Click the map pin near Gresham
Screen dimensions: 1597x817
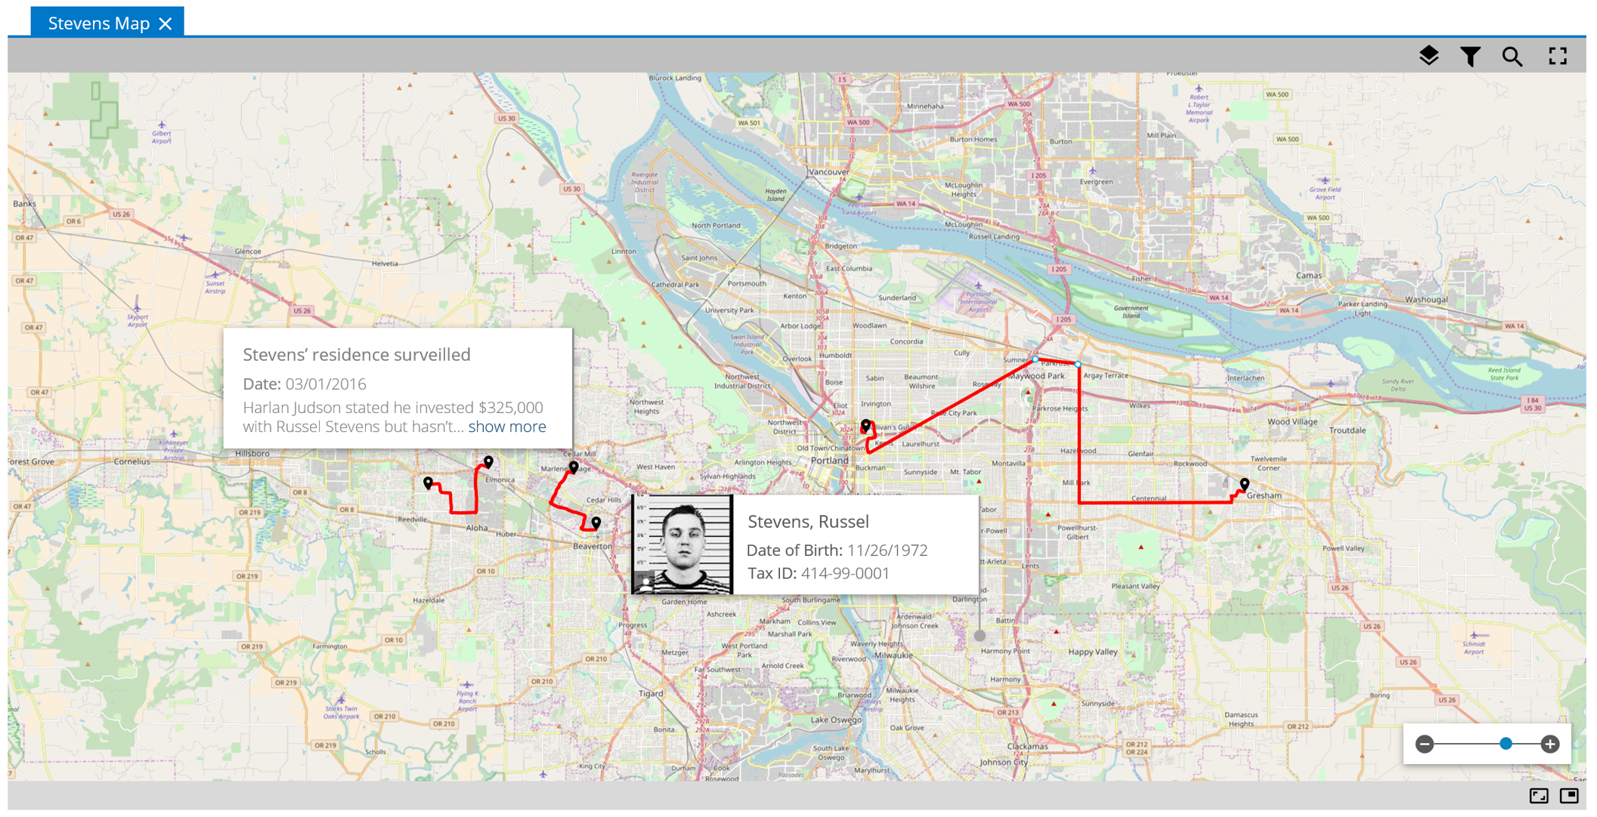click(1245, 484)
